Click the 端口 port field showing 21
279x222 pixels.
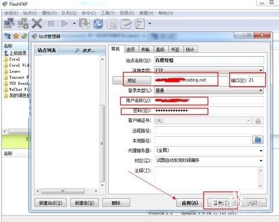click(x=256, y=80)
